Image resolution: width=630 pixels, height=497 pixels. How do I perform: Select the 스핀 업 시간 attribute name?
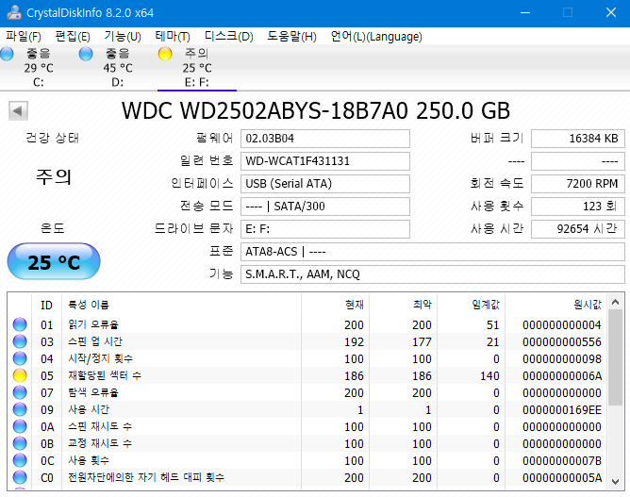tap(95, 341)
